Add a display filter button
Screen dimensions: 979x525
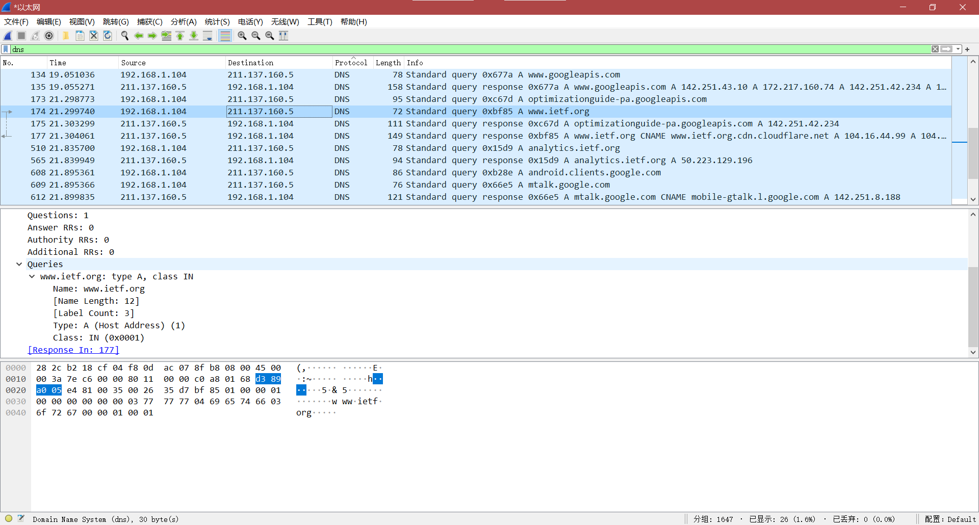(967, 49)
